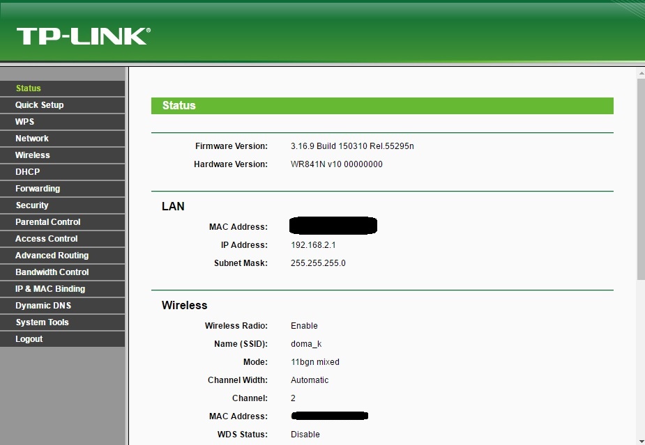Click LAN IP address 192.168.2.1
Viewport: 645px width, 445px height.
[313, 245]
